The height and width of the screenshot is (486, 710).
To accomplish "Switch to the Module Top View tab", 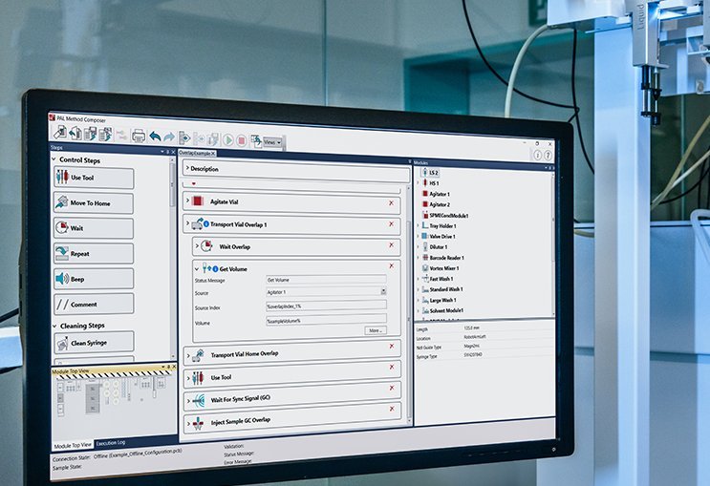I will (73, 445).
